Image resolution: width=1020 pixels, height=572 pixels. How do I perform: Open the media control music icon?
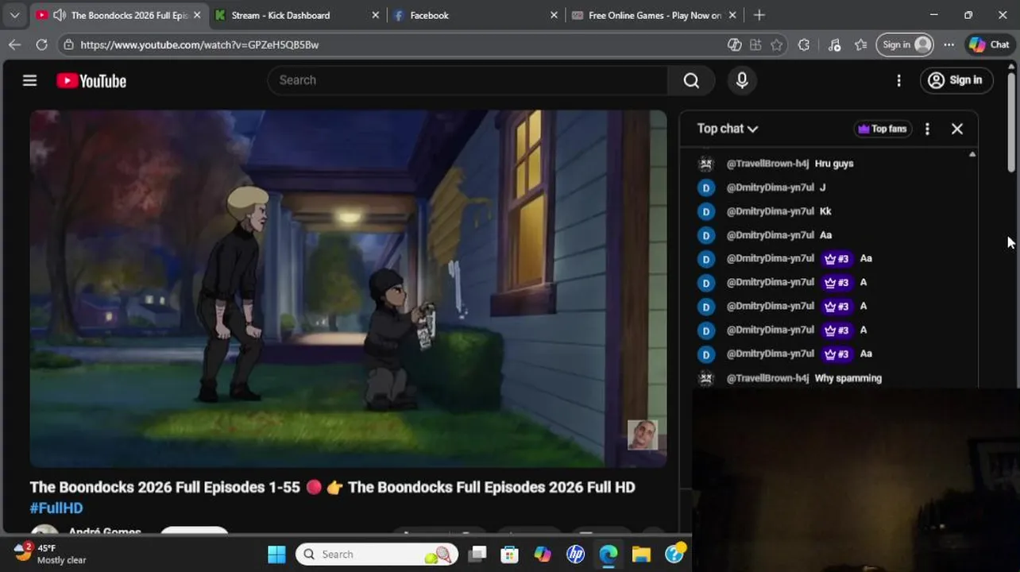834,44
